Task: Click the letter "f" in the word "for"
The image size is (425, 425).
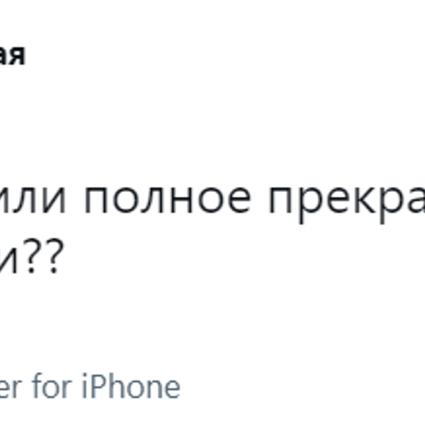Action: pyautogui.click(x=38, y=386)
